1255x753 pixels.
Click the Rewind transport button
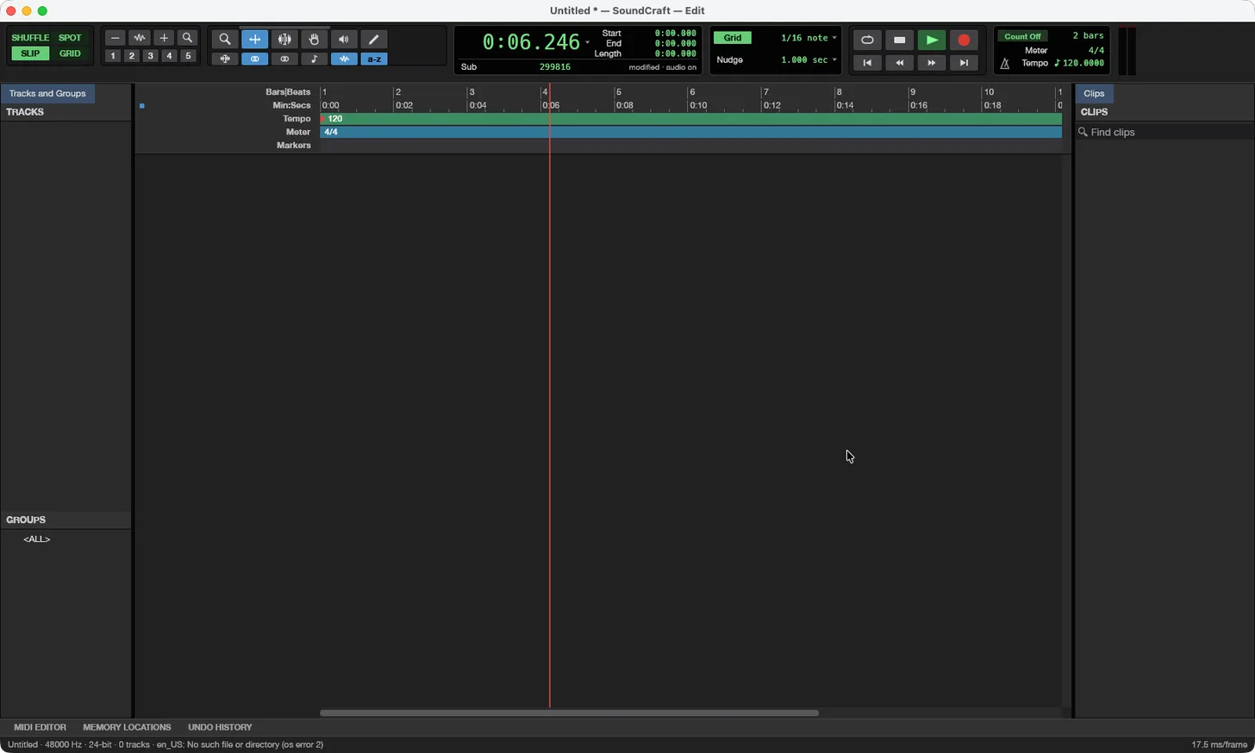900,63
